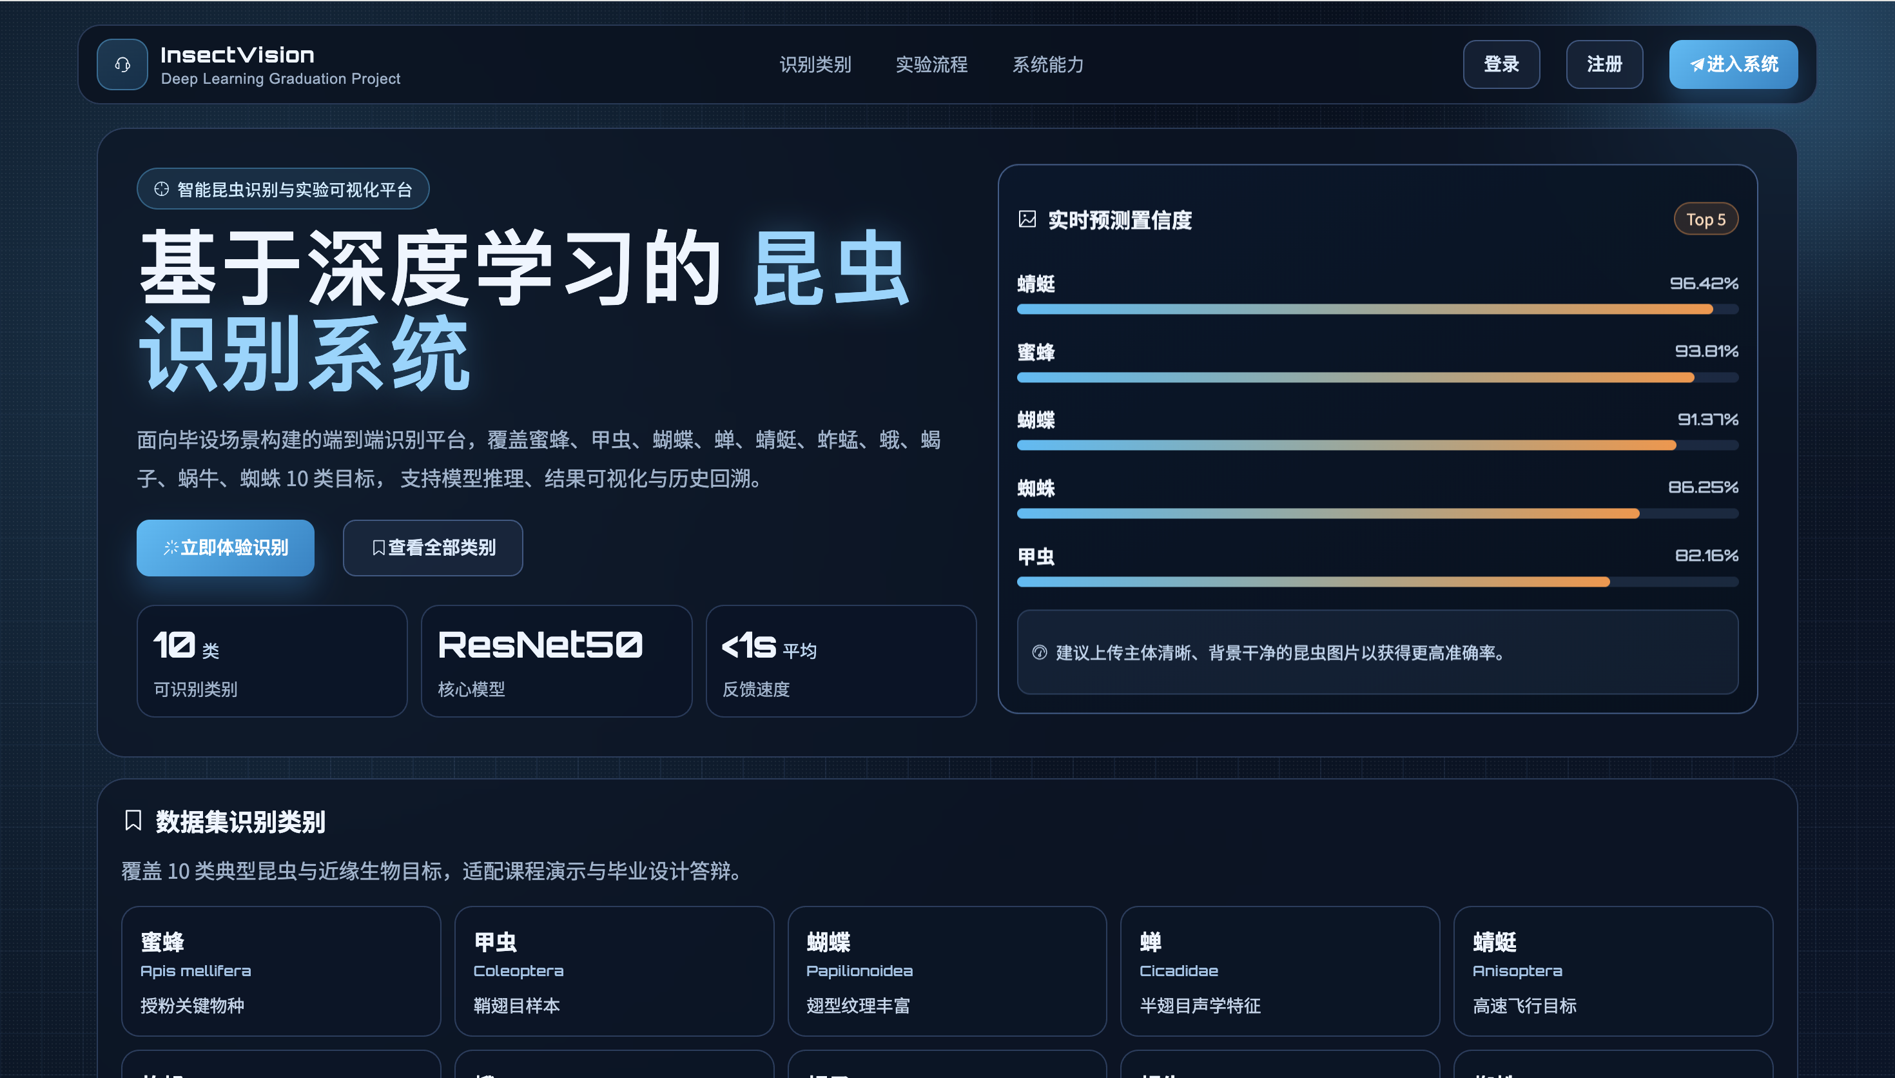This screenshot has height=1078, width=1895.
Task: Go to 实验流程 in the nav
Action: 931,64
